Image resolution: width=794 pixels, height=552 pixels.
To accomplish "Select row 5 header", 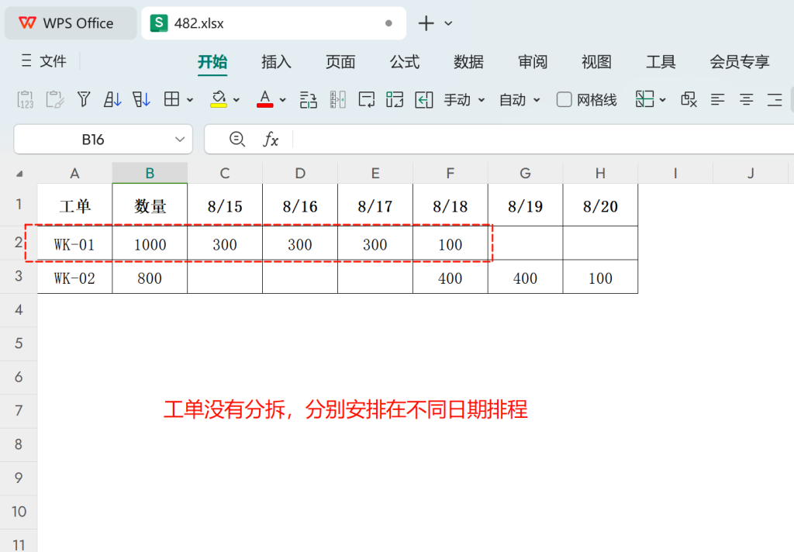I will tap(19, 343).
